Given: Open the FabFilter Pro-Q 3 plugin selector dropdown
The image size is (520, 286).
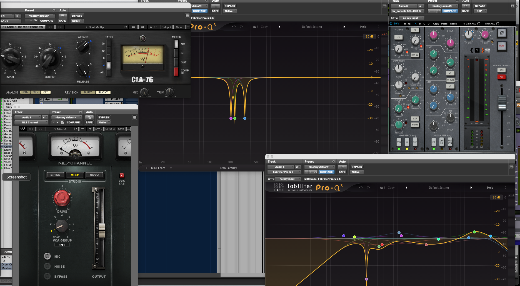Looking at the screenshot, I should [x=284, y=172].
